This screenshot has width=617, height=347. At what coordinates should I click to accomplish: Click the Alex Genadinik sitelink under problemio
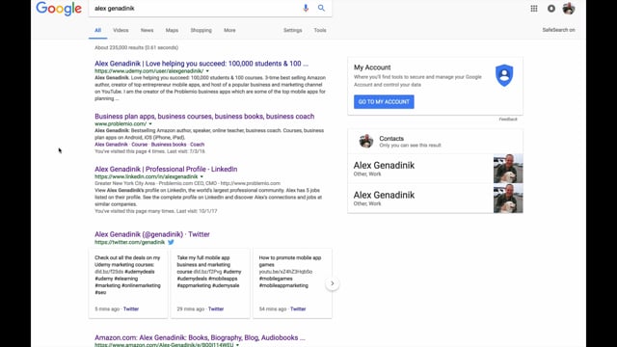(111, 145)
